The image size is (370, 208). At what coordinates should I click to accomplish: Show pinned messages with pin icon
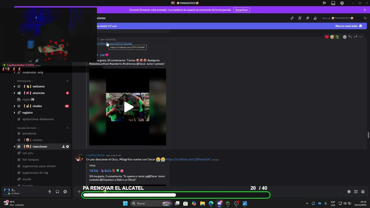click(x=308, y=18)
